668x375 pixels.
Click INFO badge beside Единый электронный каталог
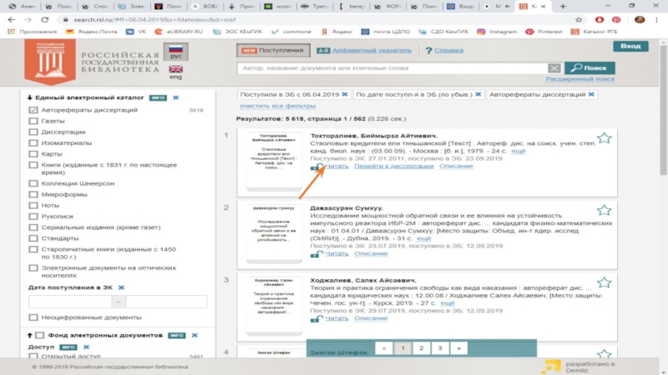[157, 97]
